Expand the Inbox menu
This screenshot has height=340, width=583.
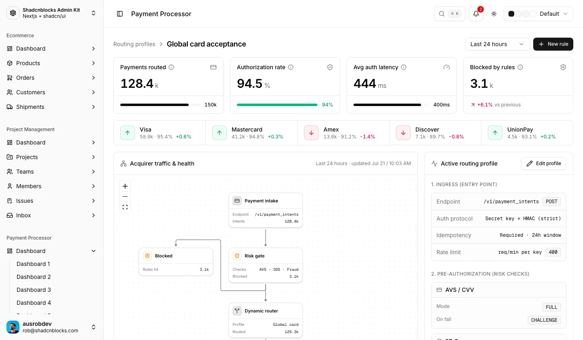[x=52, y=215]
